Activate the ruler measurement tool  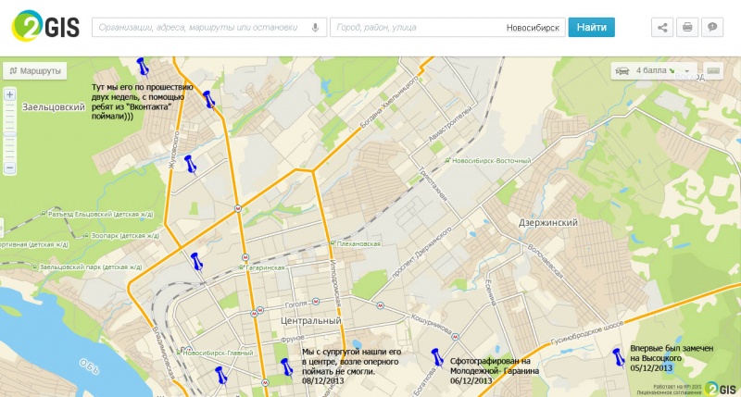coord(713,70)
